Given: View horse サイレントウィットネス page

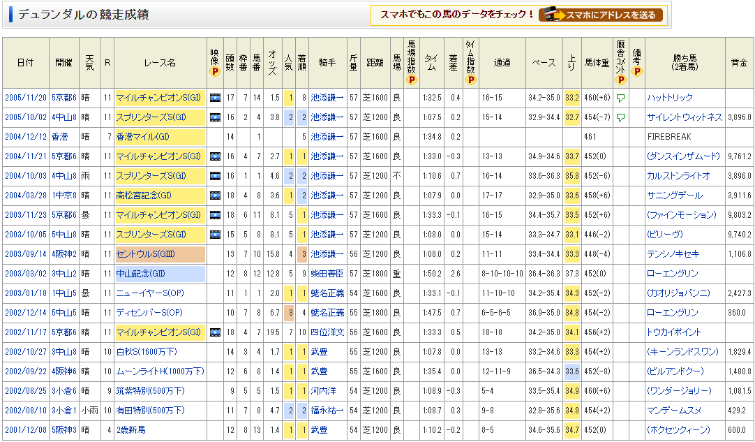Looking at the screenshot, I should pyautogui.click(x=684, y=117).
